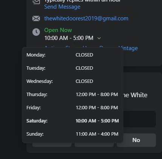This screenshot has height=159, width=162.
Task: Click the 10:00 AM - 5:00 PM hours summary
Action: (69, 38)
